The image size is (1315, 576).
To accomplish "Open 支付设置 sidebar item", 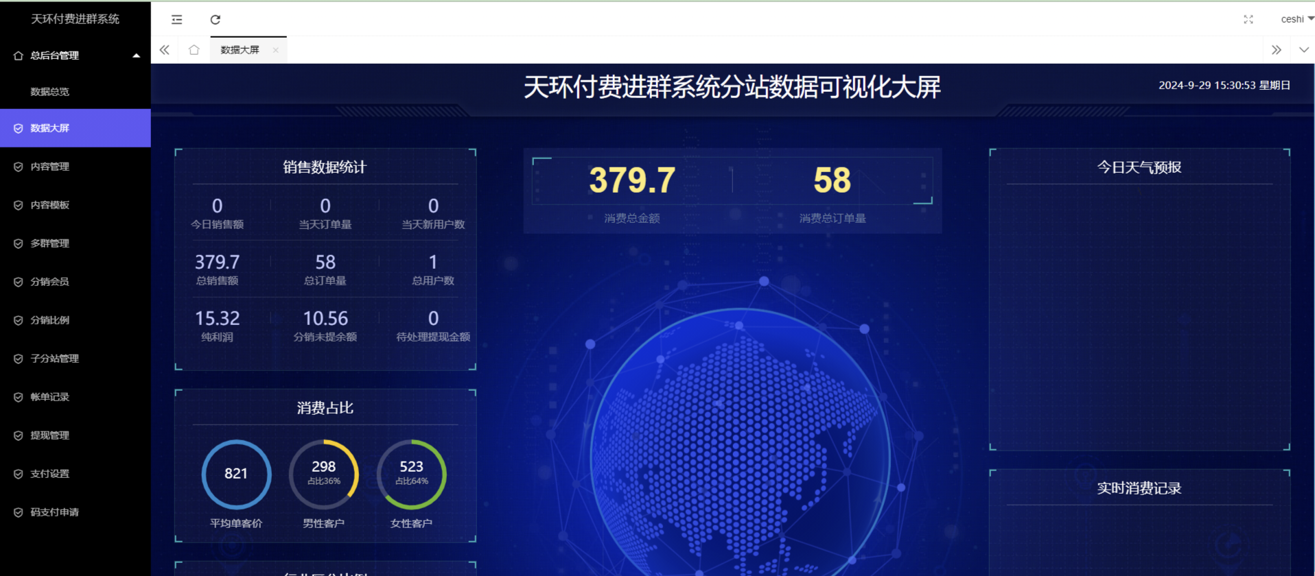I will [x=75, y=474].
